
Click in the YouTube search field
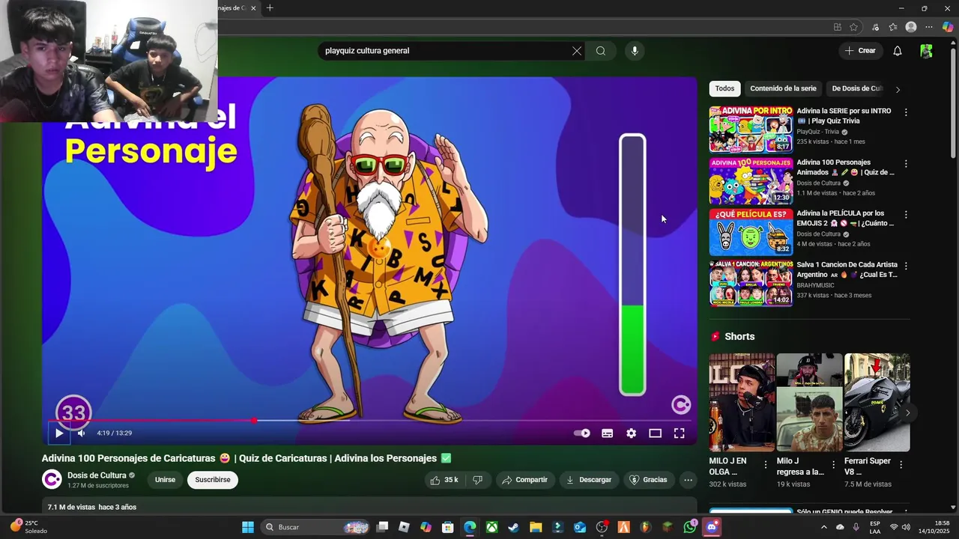446,51
